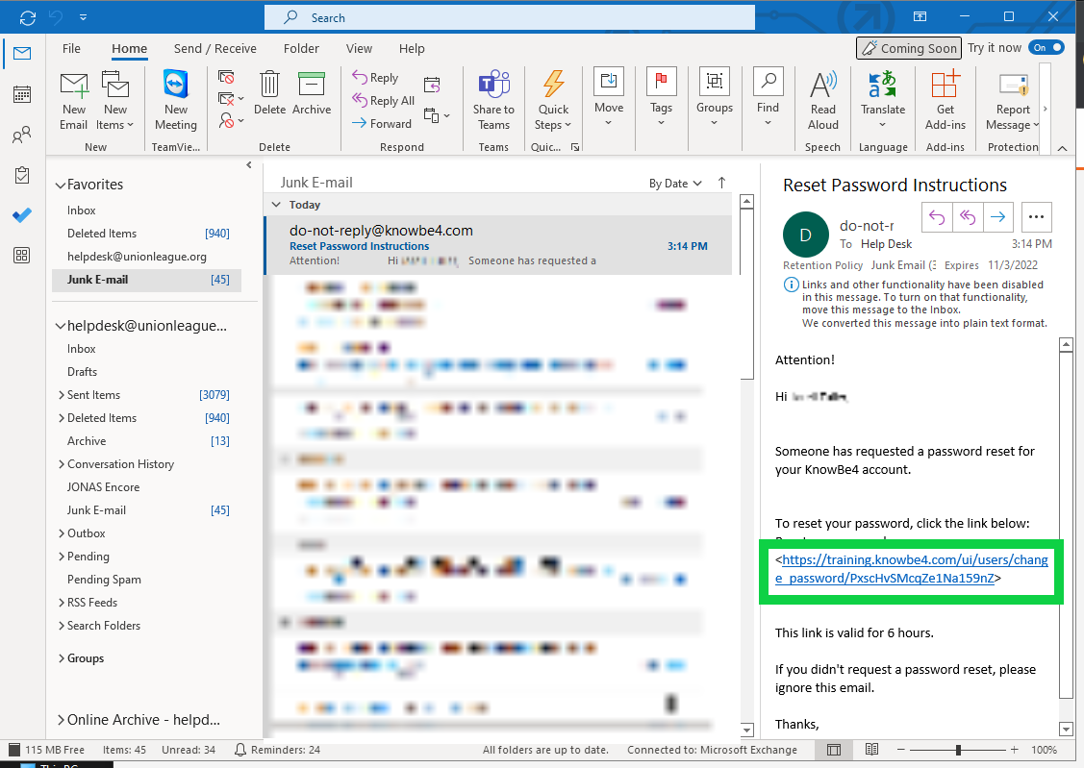Open More Apps grid in sidebar

(22, 256)
